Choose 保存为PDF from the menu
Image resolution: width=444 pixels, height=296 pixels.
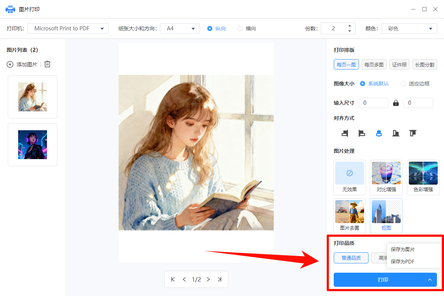402,261
